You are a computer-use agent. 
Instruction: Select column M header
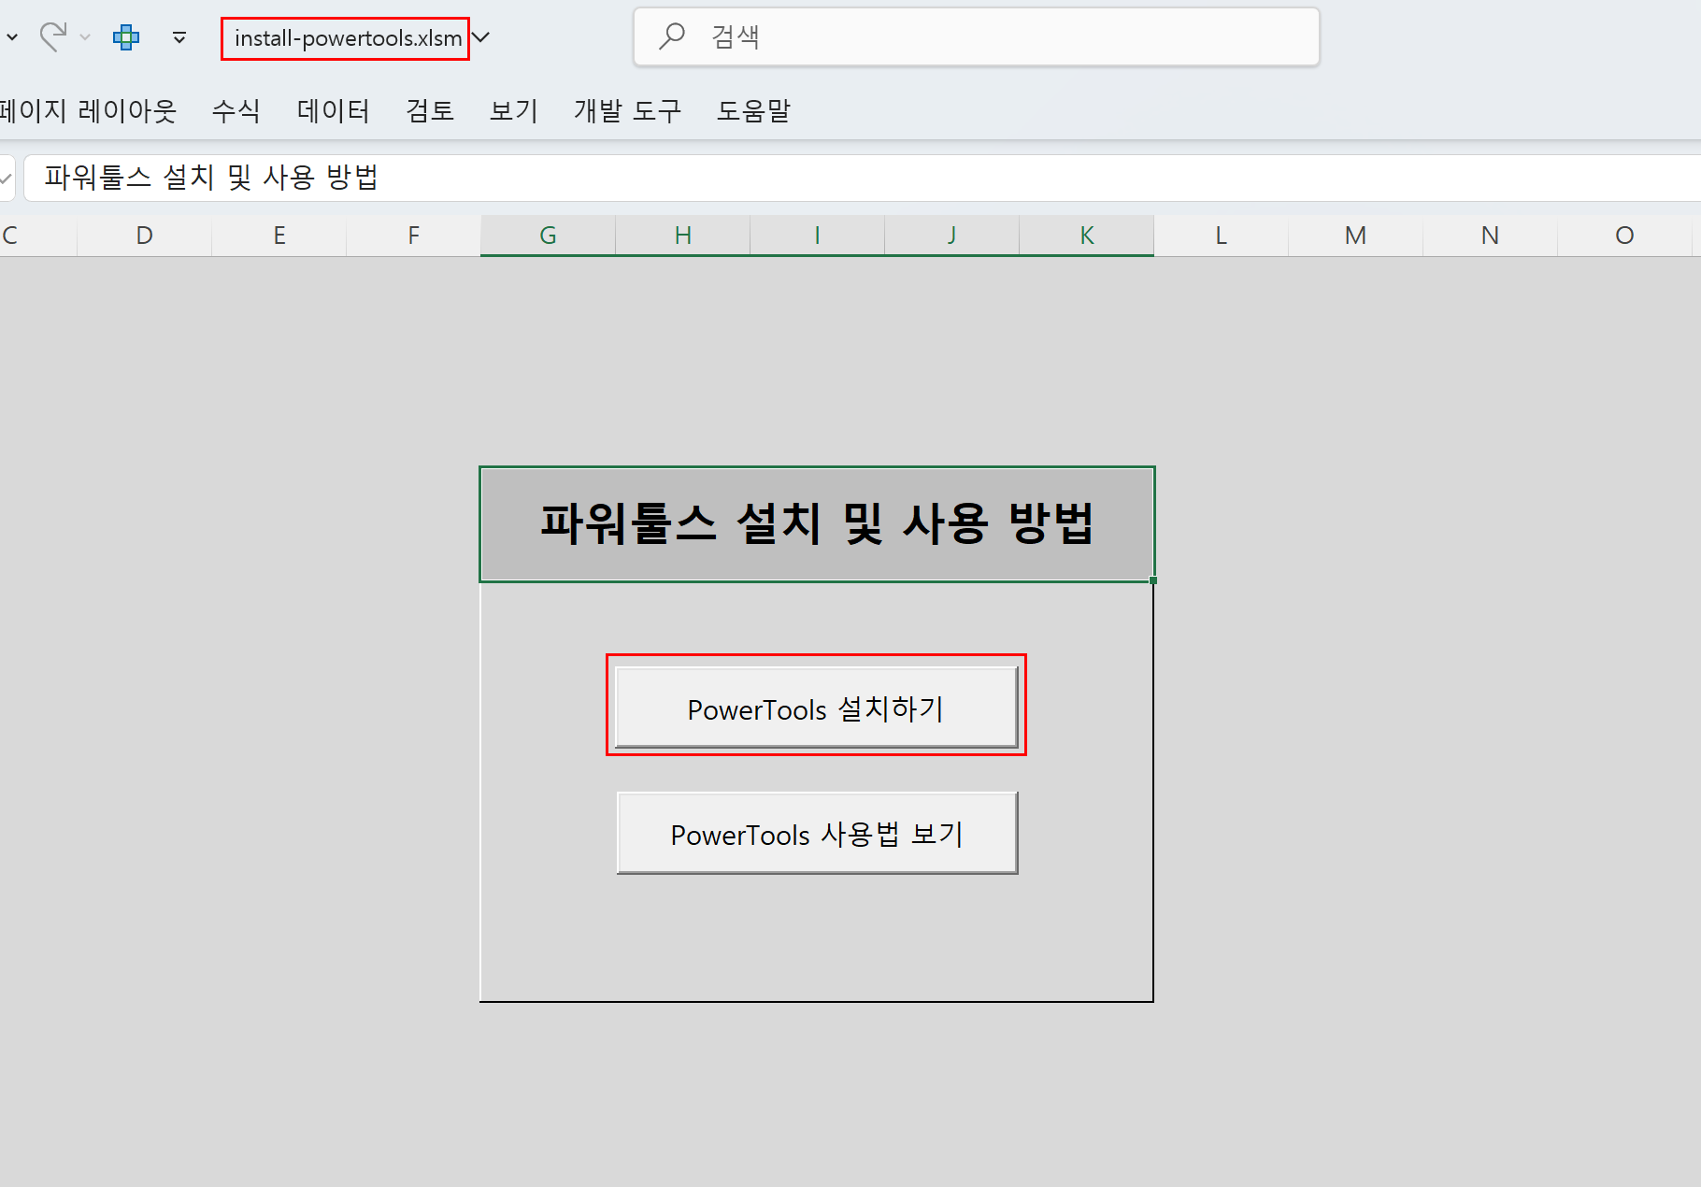pos(1356,236)
